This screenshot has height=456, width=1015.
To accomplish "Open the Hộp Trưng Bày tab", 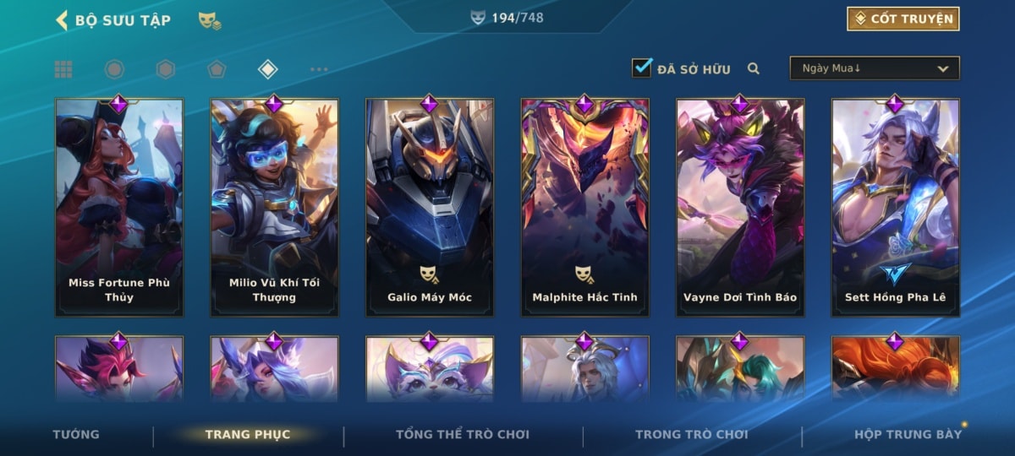I will (x=908, y=434).
